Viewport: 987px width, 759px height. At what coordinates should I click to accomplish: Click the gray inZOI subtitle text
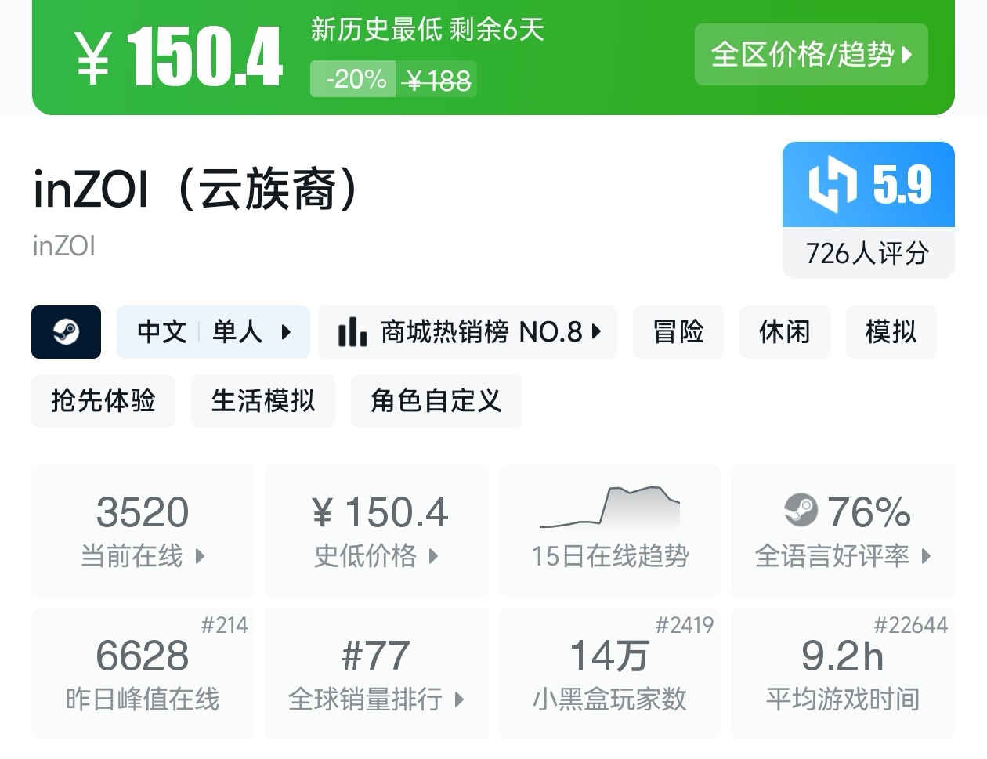[64, 246]
